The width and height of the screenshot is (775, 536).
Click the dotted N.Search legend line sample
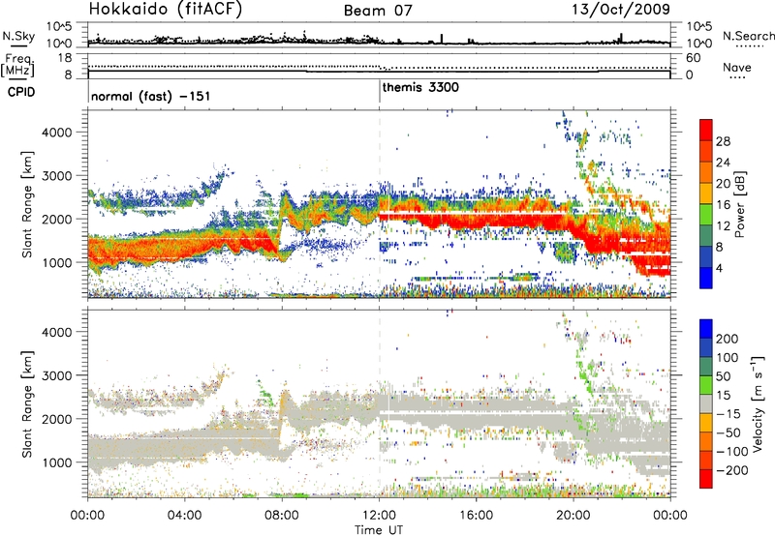coord(749,46)
